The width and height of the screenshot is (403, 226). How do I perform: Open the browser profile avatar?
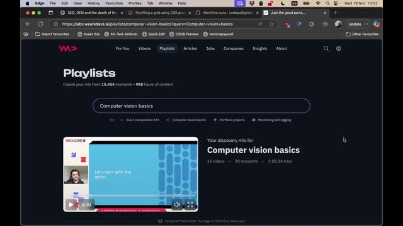tap(338, 24)
